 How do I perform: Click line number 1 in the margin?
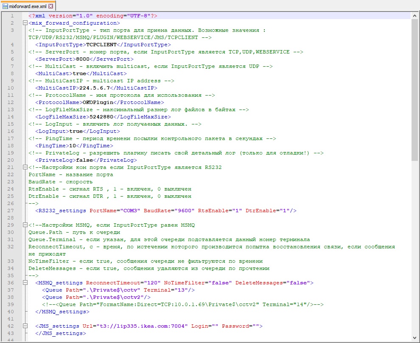pos(12,16)
